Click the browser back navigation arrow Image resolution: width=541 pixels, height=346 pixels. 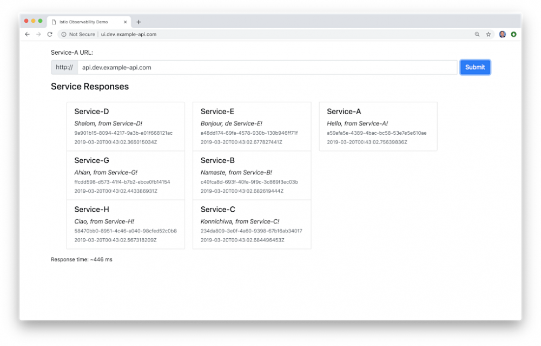pos(27,34)
